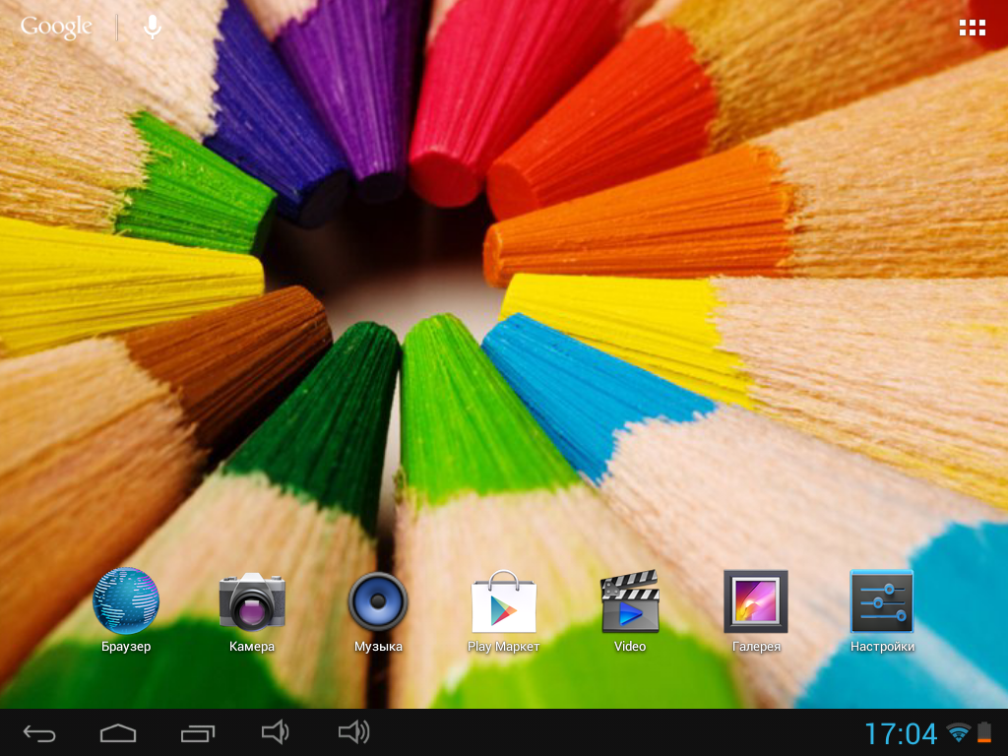This screenshot has width=1008, height=756.
Task: Start Google voice search microphone
Action: pyautogui.click(x=153, y=27)
